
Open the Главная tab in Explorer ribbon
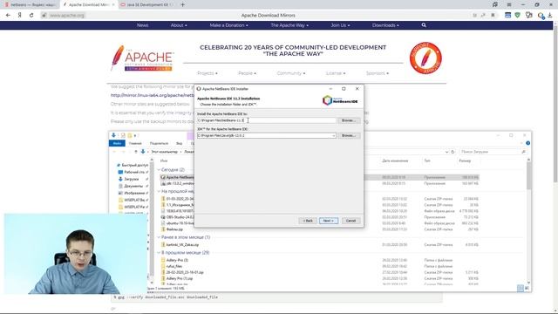[x=135, y=143]
